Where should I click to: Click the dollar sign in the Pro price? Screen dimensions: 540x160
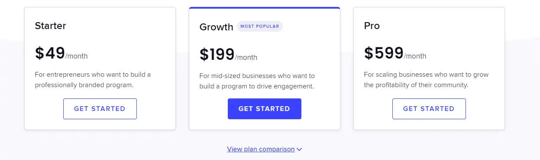click(369, 53)
